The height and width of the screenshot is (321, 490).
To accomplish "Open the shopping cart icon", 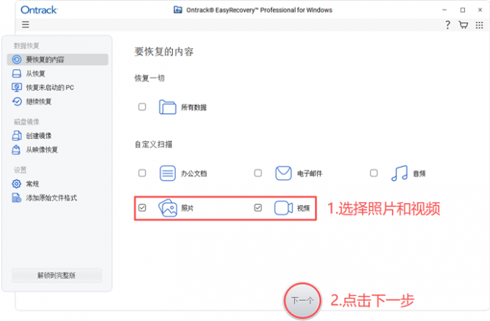I will pos(463,24).
